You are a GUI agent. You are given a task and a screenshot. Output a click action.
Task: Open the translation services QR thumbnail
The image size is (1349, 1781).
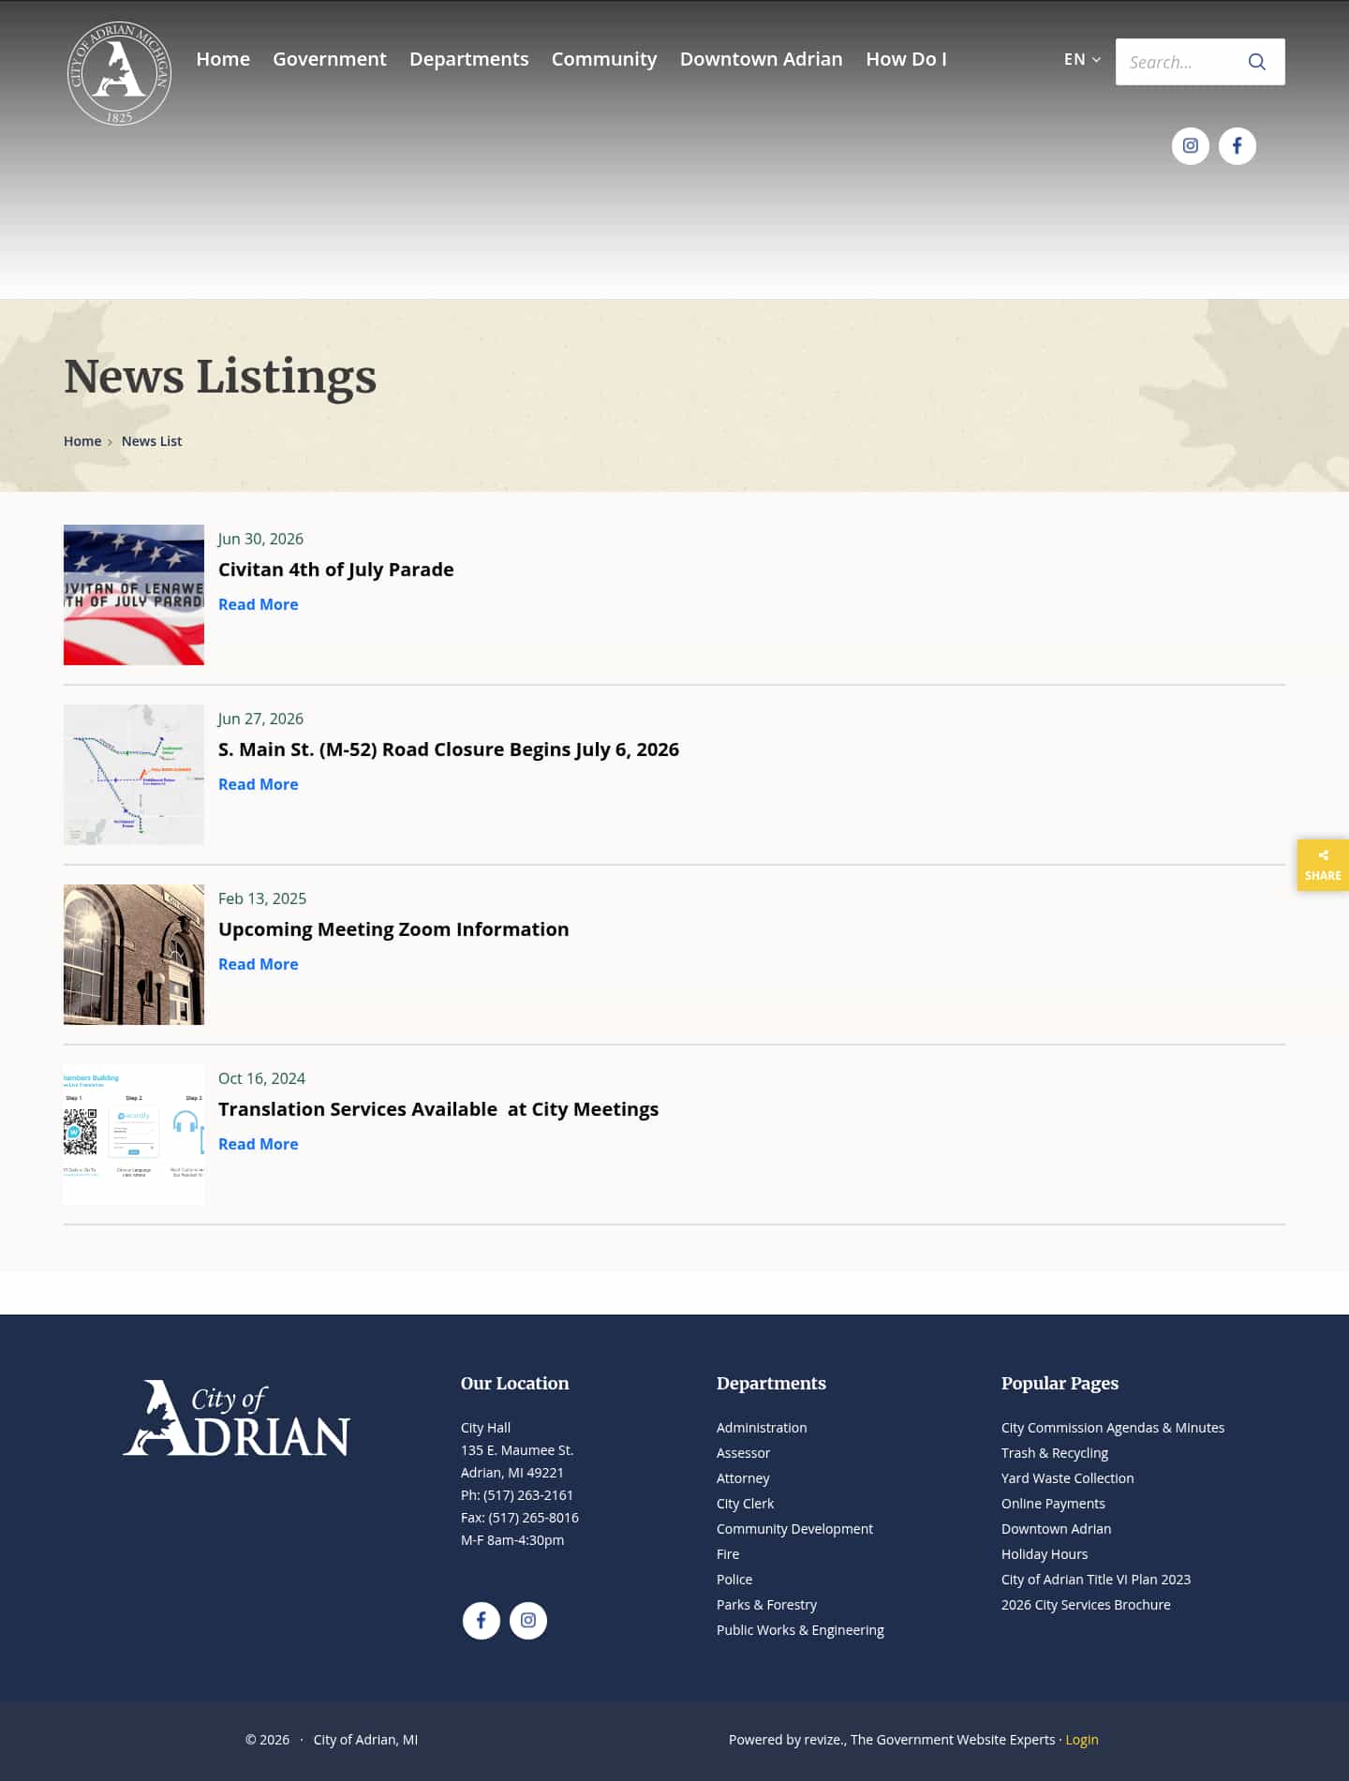(x=134, y=1135)
